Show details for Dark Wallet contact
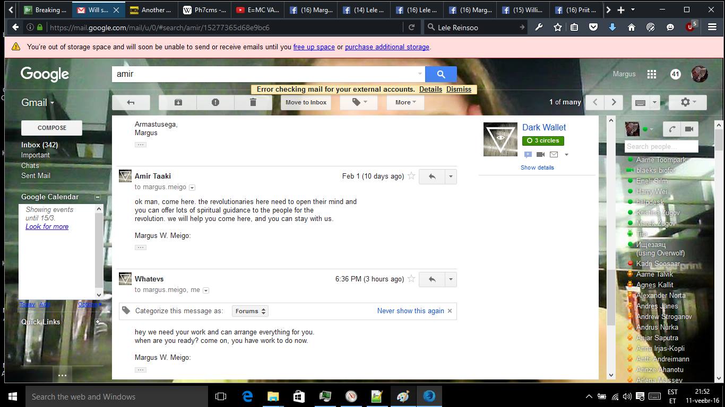 pyautogui.click(x=537, y=167)
